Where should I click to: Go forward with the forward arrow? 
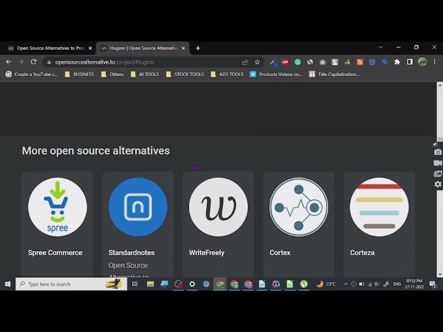click(x=21, y=62)
